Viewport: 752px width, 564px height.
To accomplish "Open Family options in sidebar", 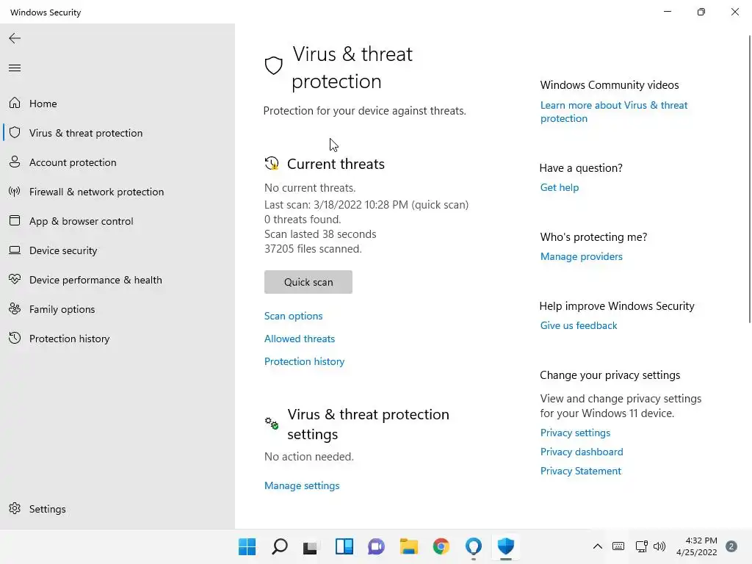I will point(62,309).
